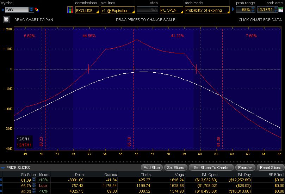Click the 1374.90 vega value

[177, 191]
